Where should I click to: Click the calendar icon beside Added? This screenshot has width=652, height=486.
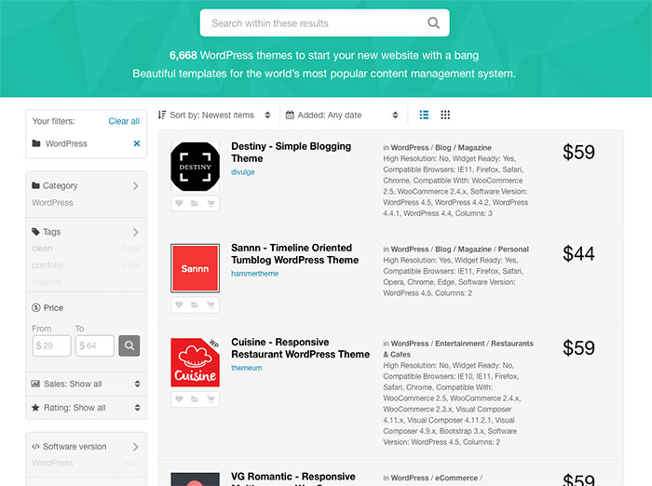[x=290, y=115]
